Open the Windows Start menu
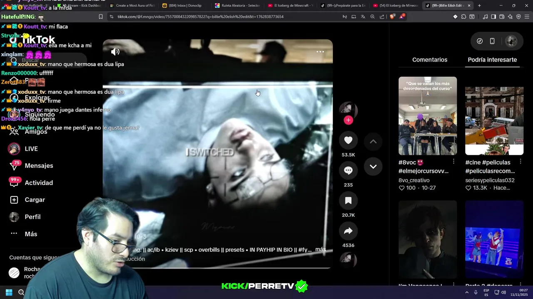Screen dimensions: 533x299 tap(9, 292)
